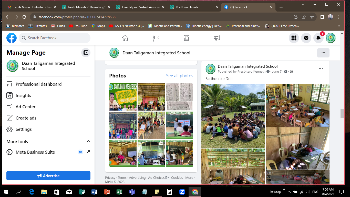Open the large outdoor earthquake drill photo
Screen dimensions: 350x197
(x=233, y=116)
